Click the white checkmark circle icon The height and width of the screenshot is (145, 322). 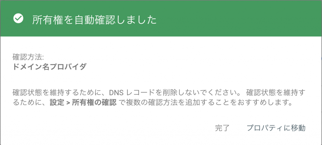(x=18, y=18)
